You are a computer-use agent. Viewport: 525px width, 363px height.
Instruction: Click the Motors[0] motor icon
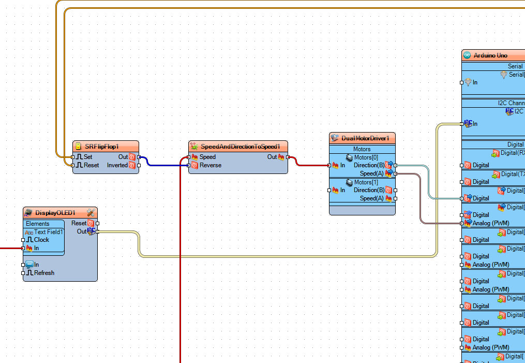[349, 157]
